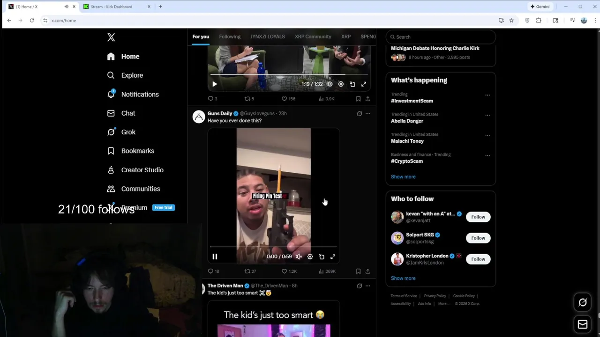The image size is (600, 337).
Task: Show more under What's happening
Action: [x=403, y=177]
